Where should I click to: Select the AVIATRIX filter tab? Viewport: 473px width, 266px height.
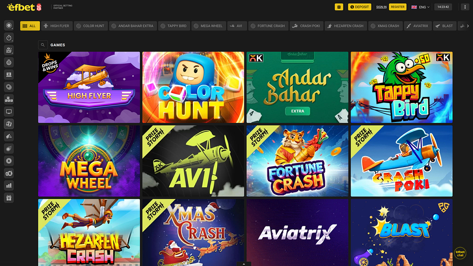tap(418, 26)
